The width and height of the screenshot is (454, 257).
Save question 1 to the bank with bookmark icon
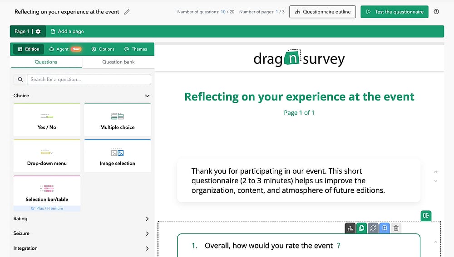pos(385,228)
